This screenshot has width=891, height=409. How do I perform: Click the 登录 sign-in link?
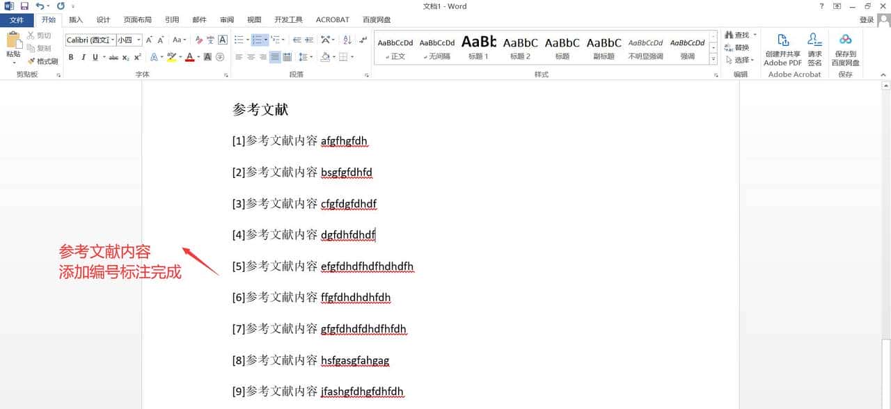866,19
